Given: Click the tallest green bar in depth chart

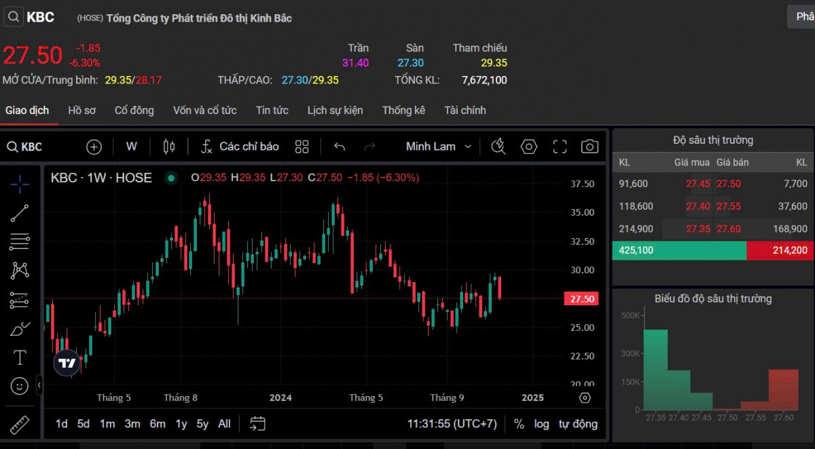Looking at the screenshot, I should pyautogui.click(x=655, y=370).
